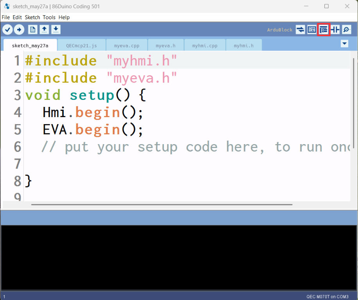Click code line '#include "myhmi.h"'
Viewport: 358px width, 300px height.
(101, 61)
